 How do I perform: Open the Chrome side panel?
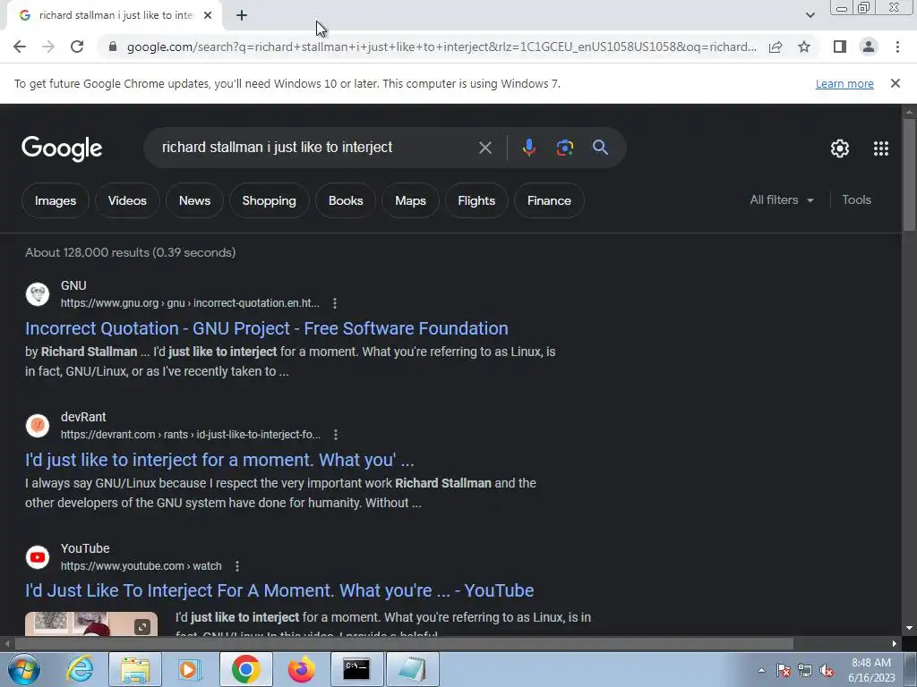pos(840,47)
